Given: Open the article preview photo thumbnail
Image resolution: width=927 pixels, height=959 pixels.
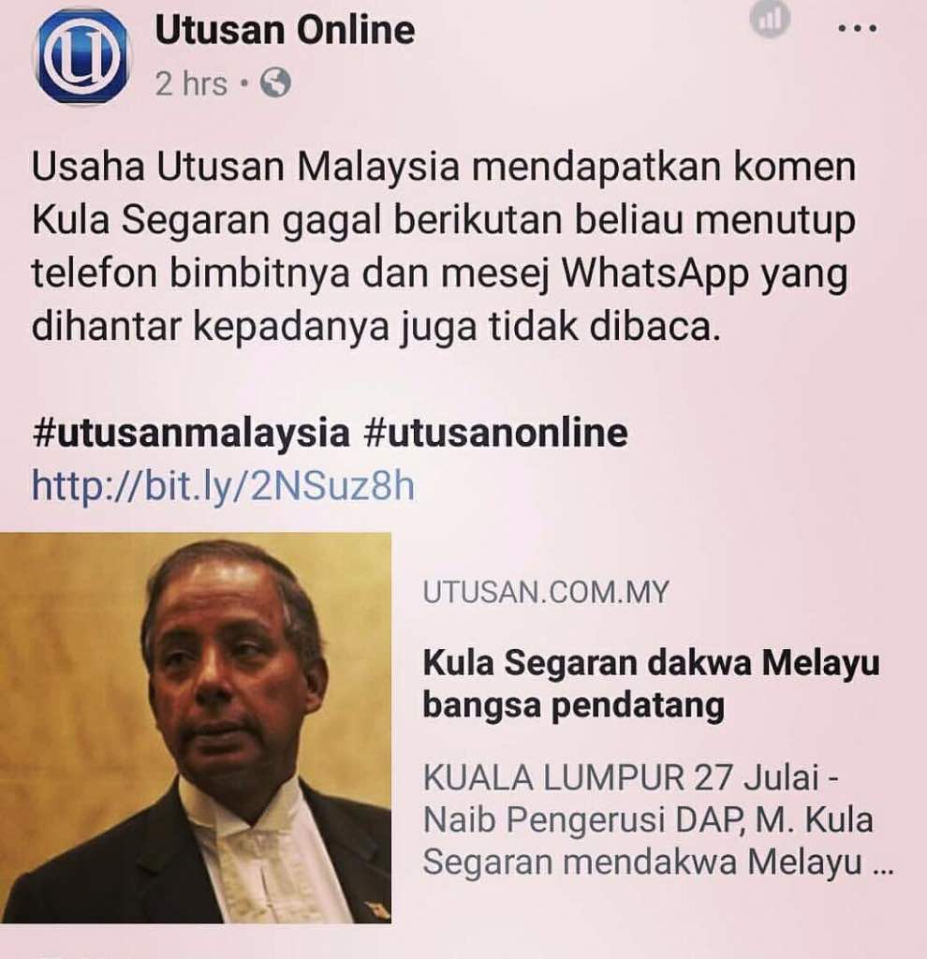Looking at the screenshot, I should pyautogui.click(x=196, y=728).
